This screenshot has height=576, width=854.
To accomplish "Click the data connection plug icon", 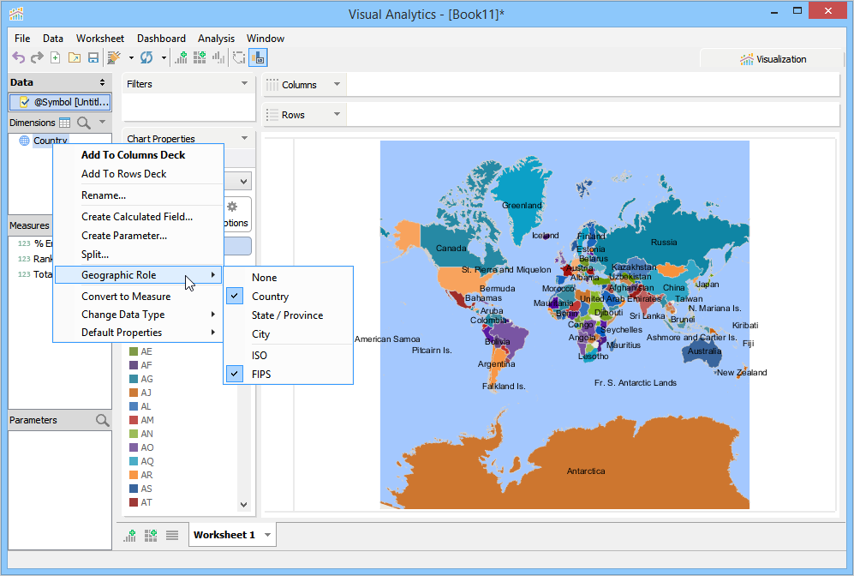I will (x=114, y=57).
